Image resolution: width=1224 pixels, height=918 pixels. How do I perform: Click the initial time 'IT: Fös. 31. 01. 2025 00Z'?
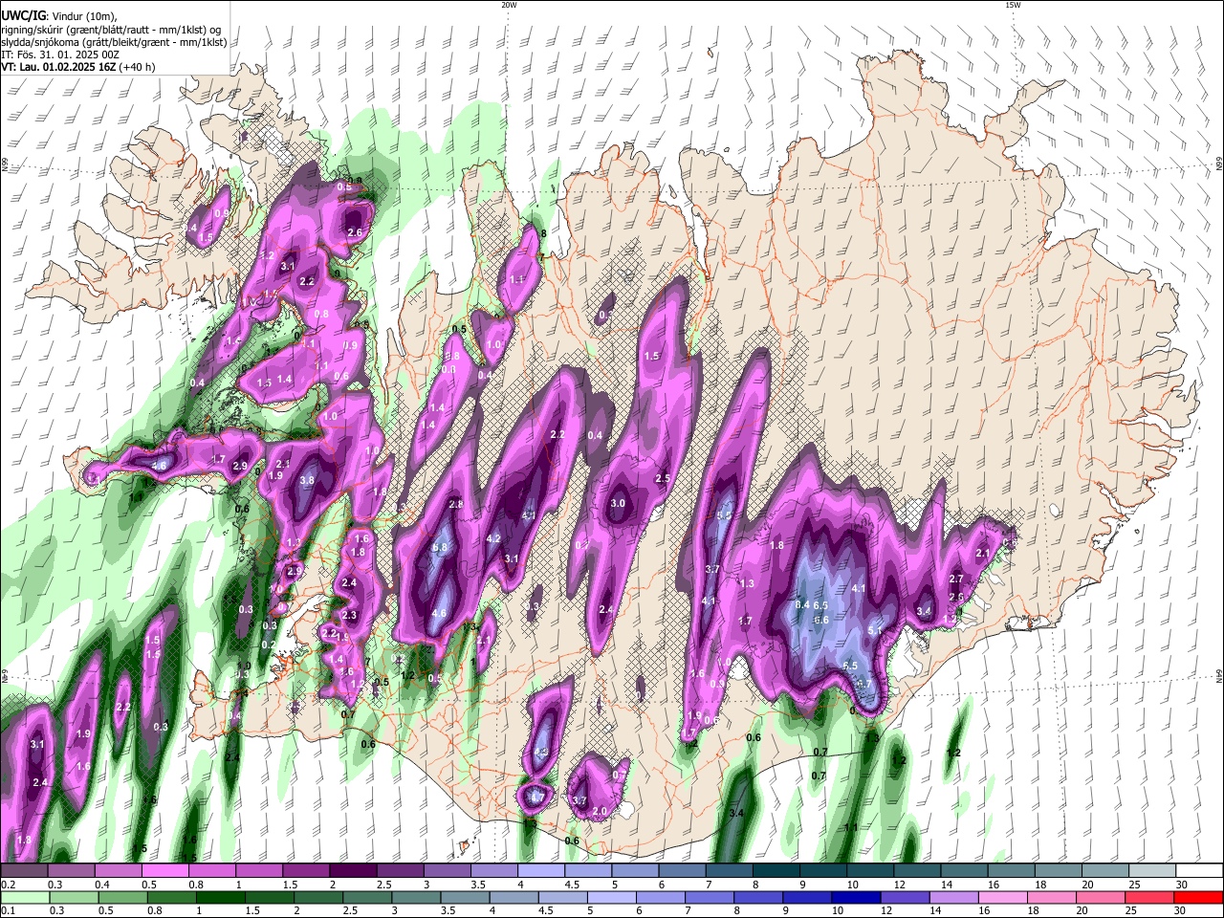coord(60,55)
